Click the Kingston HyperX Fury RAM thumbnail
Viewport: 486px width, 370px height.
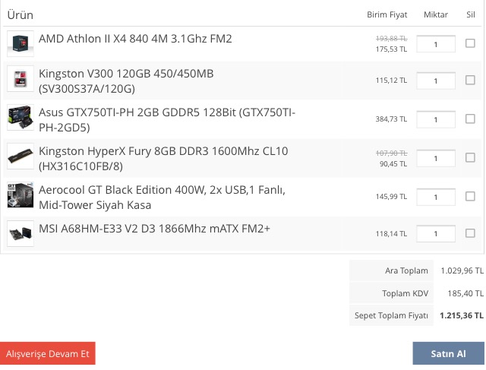click(20, 157)
